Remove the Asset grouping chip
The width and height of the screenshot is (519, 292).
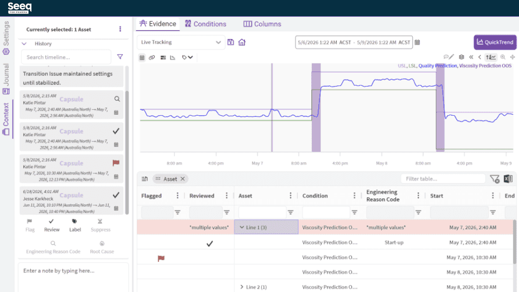(x=183, y=179)
